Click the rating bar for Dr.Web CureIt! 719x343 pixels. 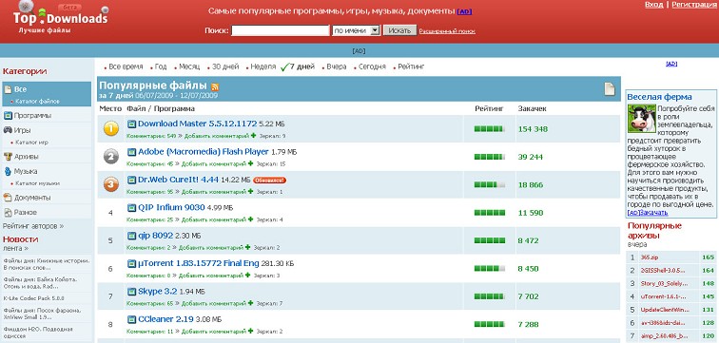490,185
